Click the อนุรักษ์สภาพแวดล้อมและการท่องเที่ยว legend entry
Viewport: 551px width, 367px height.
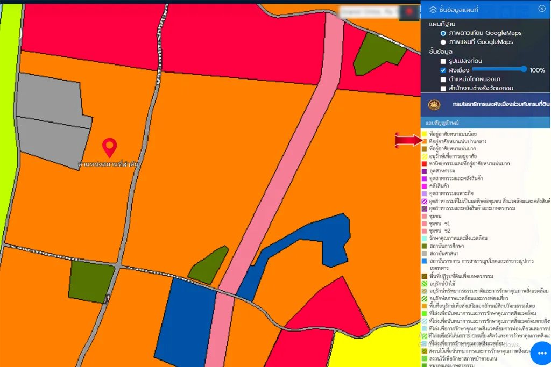469,298
